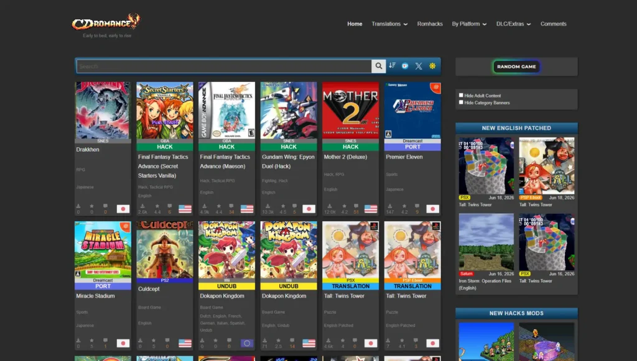The width and height of the screenshot is (637, 361).
Task: Click the PSX badge under first Tail thumbnail
Action: click(464, 198)
